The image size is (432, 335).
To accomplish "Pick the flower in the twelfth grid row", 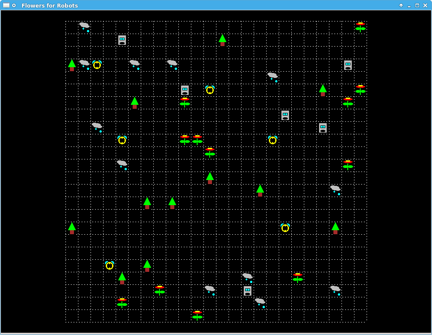I will 348,165.
